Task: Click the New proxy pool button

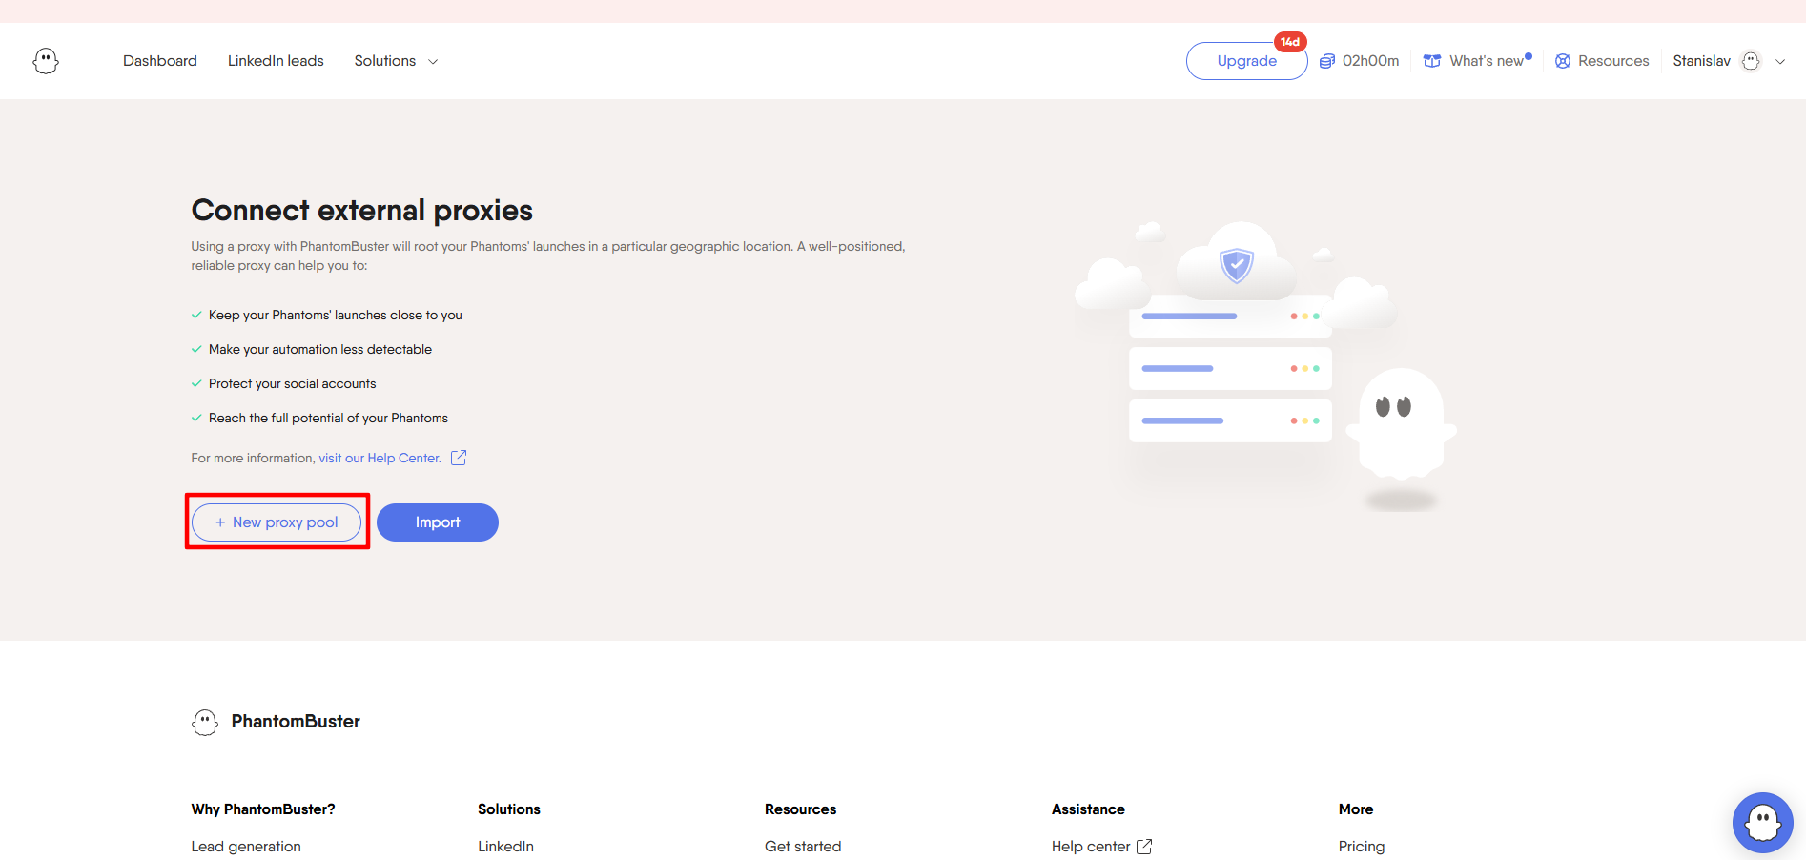Action: (x=277, y=522)
